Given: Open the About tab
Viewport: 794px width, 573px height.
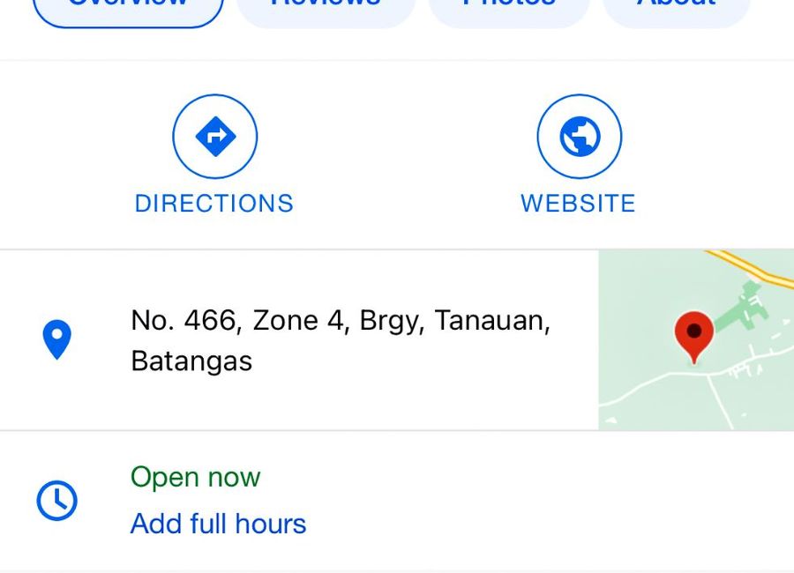Looking at the screenshot, I should 676,8.
